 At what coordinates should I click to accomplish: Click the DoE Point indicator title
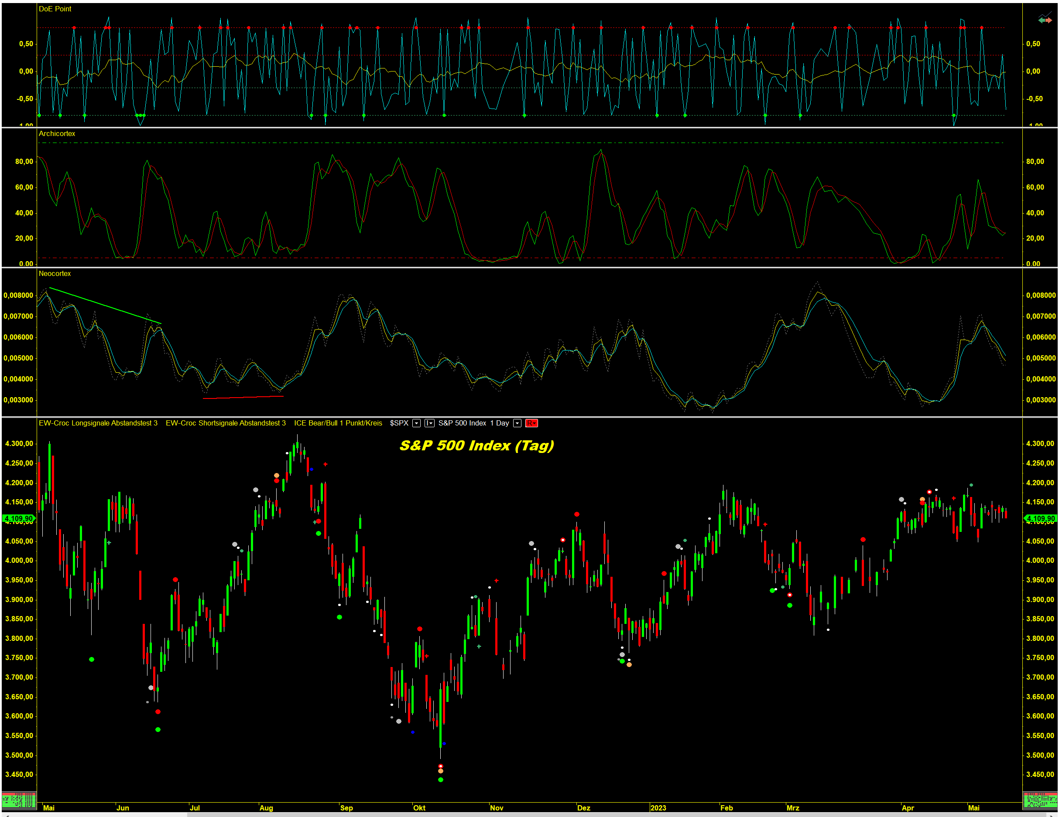point(55,9)
